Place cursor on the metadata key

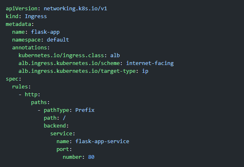pos(19,24)
